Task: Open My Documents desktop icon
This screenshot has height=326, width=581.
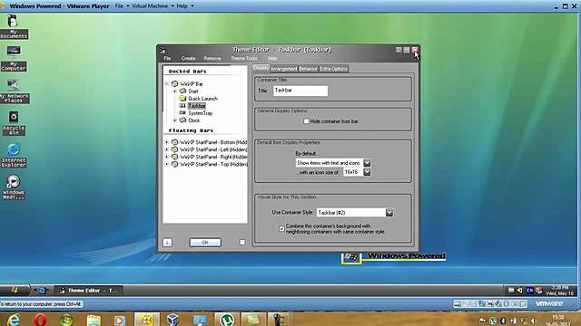Action: (14, 26)
